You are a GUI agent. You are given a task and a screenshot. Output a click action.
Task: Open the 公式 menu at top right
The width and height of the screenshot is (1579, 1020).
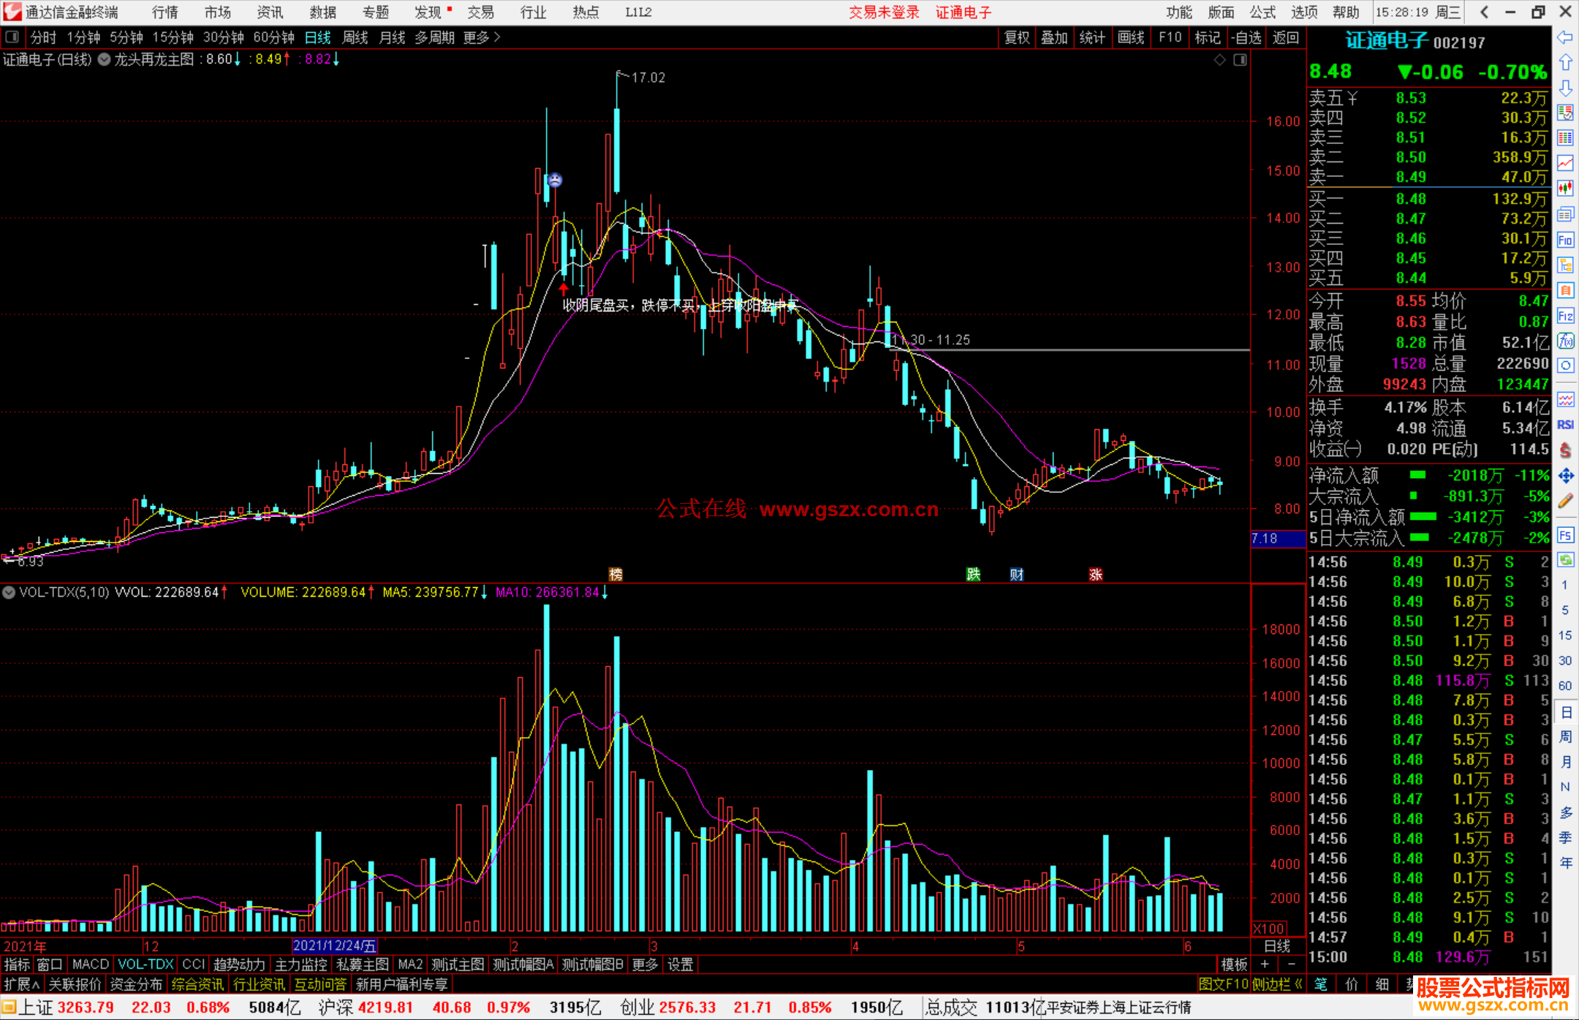(1262, 12)
